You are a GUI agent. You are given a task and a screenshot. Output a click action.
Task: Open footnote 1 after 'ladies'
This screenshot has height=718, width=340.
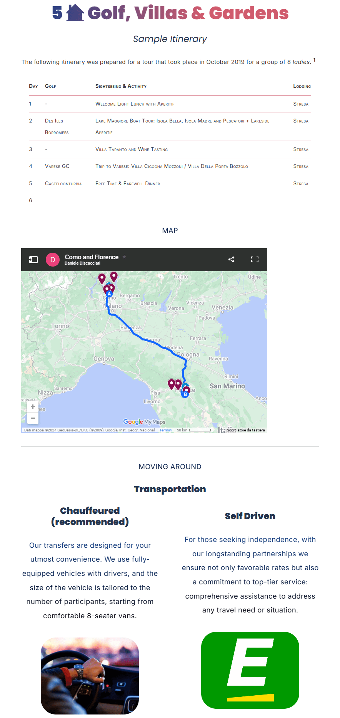(314, 60)
